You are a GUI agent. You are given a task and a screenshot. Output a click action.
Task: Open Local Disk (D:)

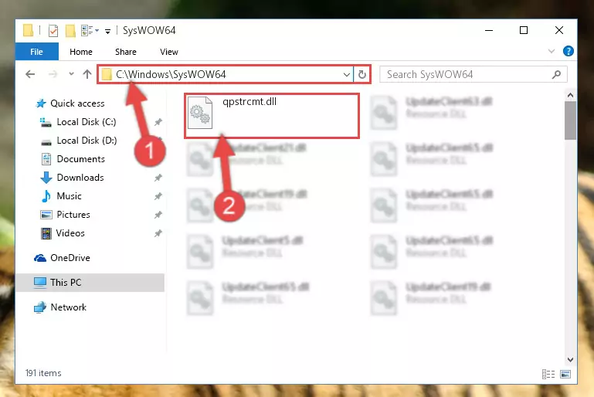(87, 140)
